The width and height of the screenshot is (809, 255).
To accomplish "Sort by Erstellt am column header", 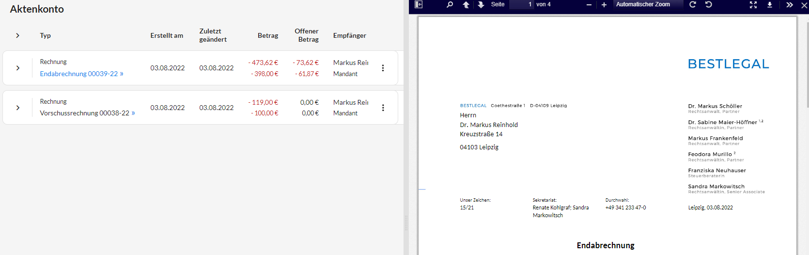I will click(167, 35).
